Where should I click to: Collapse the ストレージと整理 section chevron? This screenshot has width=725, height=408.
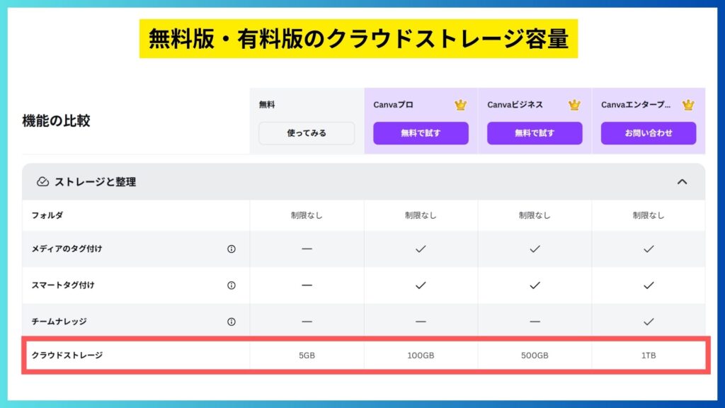pos(682,182)
